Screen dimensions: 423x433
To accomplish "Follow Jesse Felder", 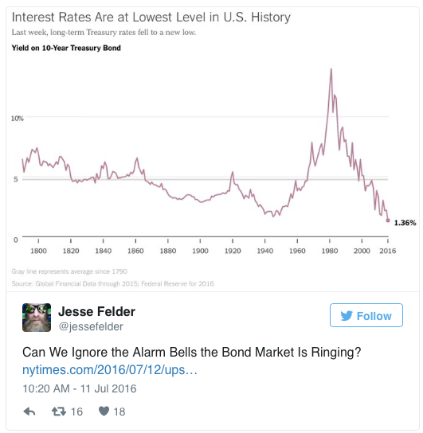I will pos(366,315).
